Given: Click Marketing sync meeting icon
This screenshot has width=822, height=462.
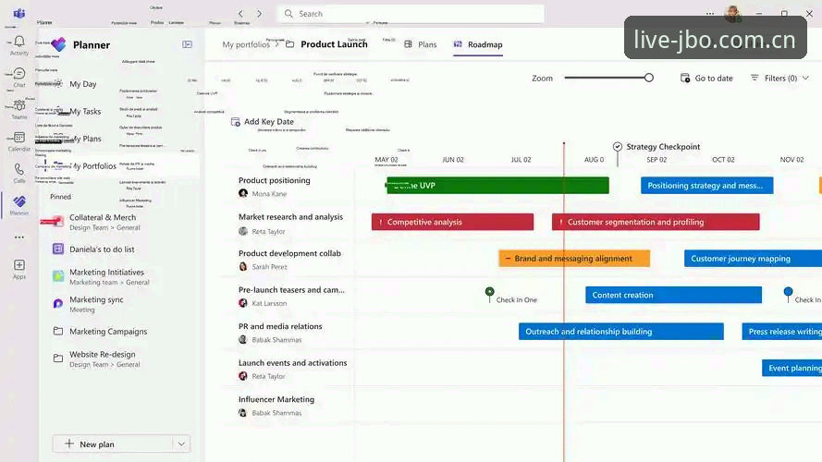Looking at the screenshot, I should click(x=58, y=303).
